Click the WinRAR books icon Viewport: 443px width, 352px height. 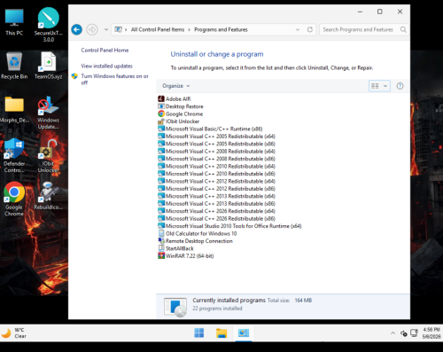[x=161, y=256]
